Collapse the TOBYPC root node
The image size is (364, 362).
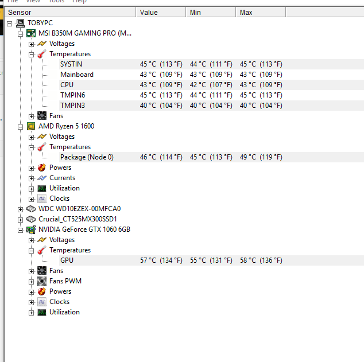click(9, 24)
